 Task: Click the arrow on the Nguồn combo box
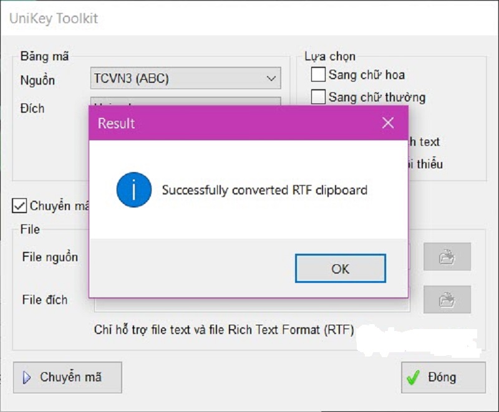(271, 79)
